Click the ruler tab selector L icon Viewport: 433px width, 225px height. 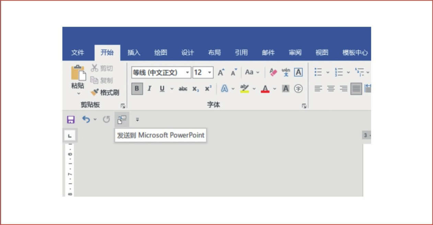click(70, 136)
